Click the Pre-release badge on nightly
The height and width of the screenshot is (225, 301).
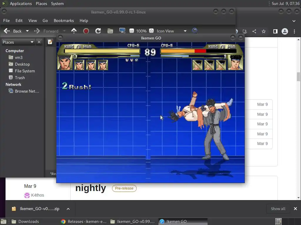[124, 188]
